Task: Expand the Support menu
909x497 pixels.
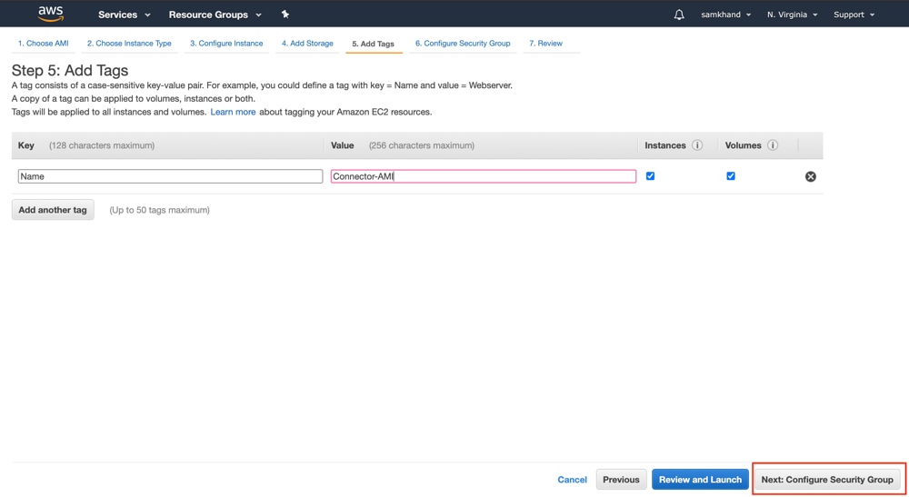Action: 854,15
